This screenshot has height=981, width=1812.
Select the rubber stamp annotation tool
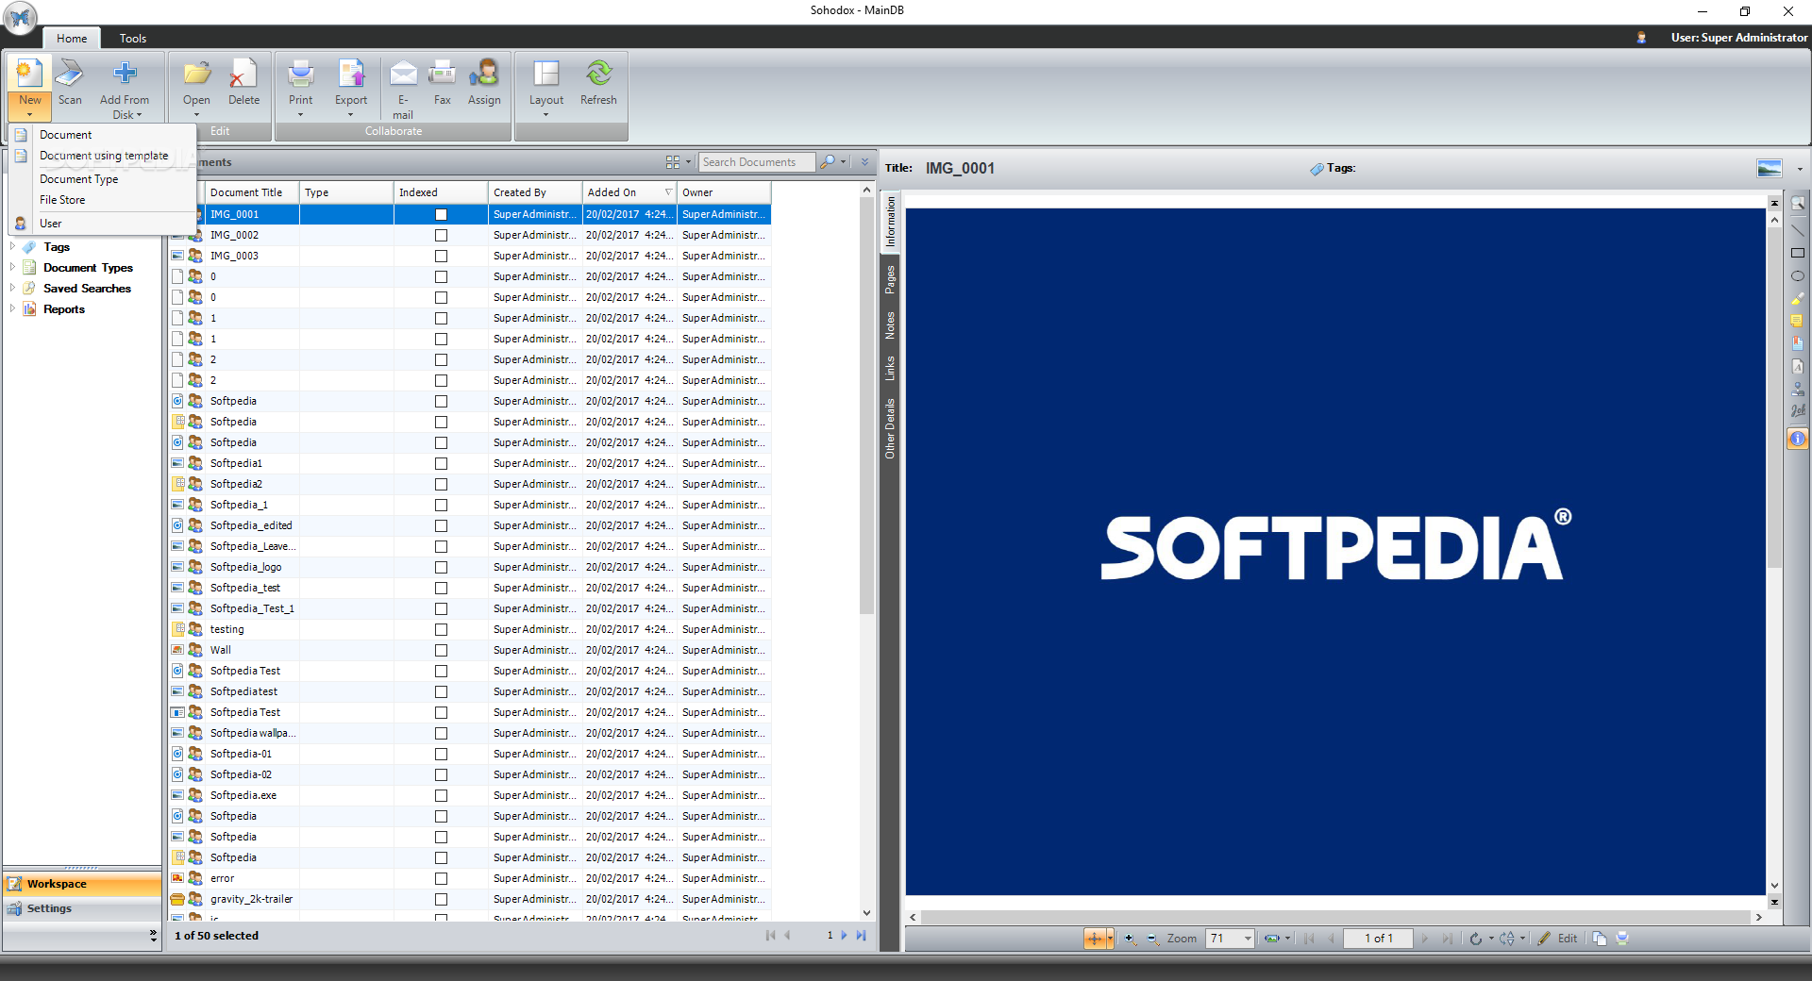(x=1797, y=388)
